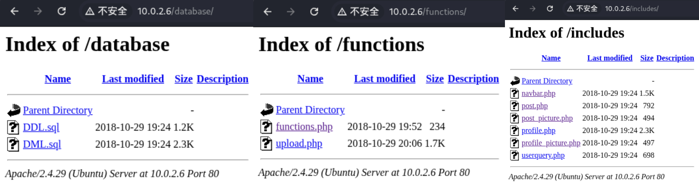699x183 pixels.
Task: Click the Parent Directory folder icon under /database
Action: (14, 110)
